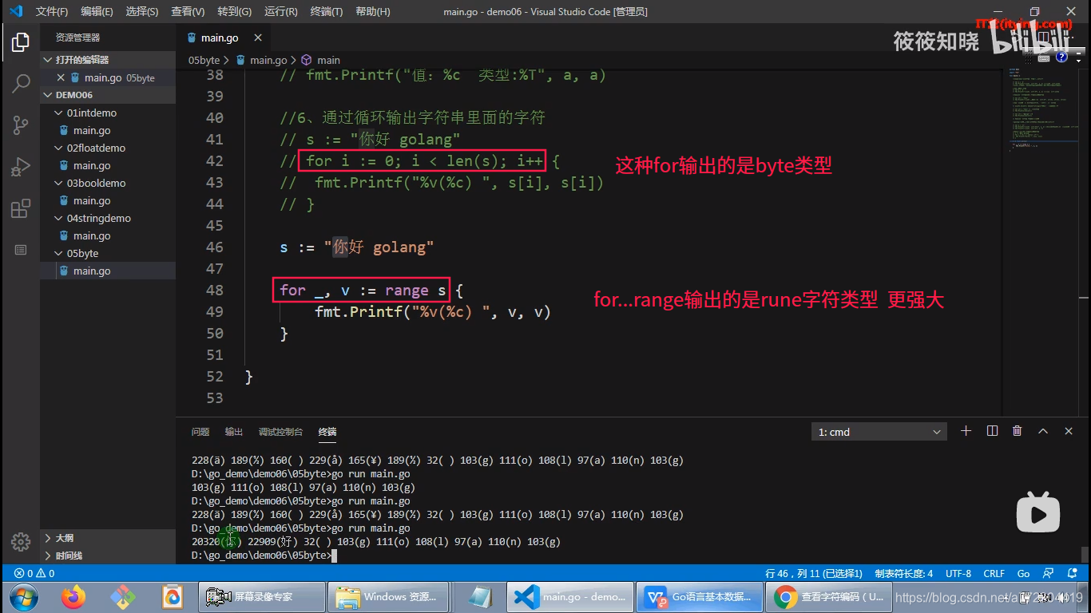Open the 终端(T) menu
Image resolution: width=1091 pixels, height=613 pixels.
[326, 12]
